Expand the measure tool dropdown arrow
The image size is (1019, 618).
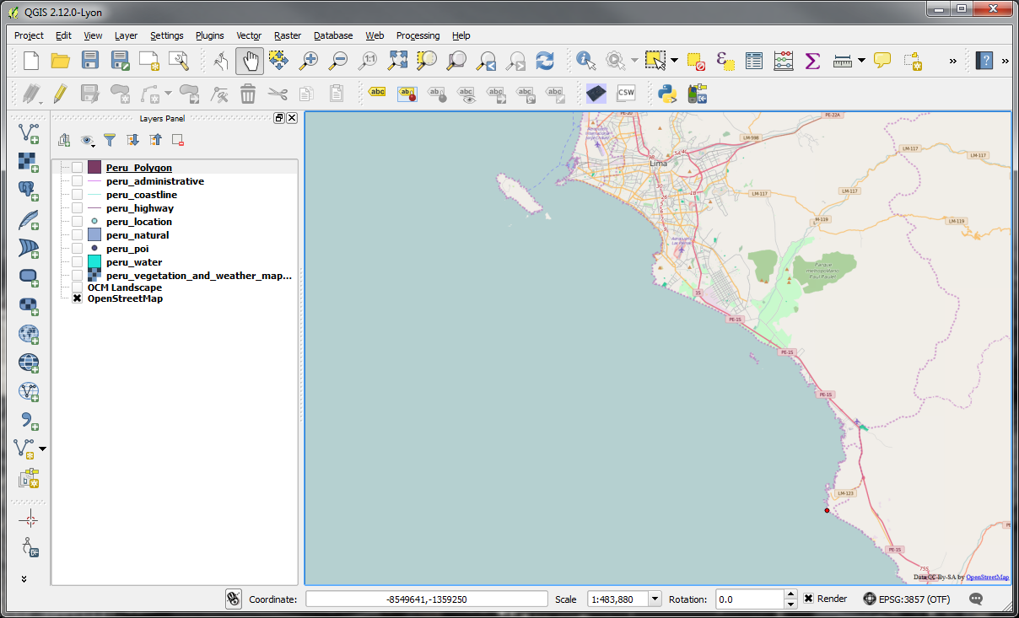(x=861, y=61)
